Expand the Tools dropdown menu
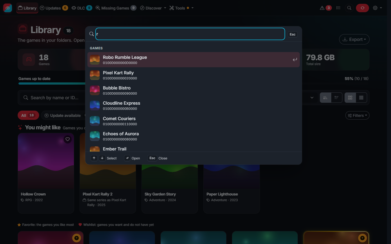 [181, 8]
